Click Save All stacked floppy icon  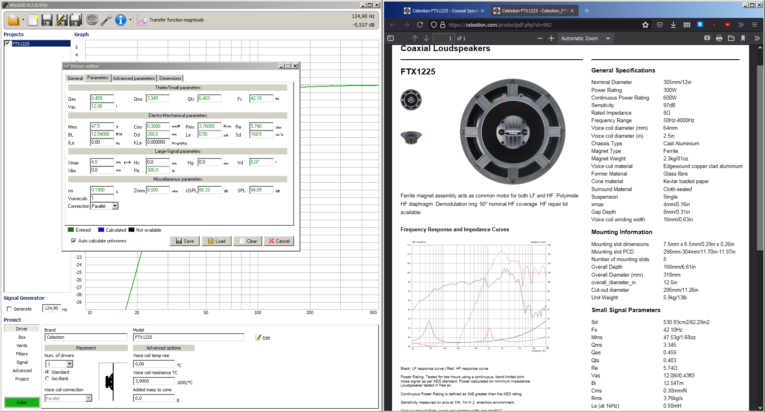pyautogui.click(x=76, y=20)
